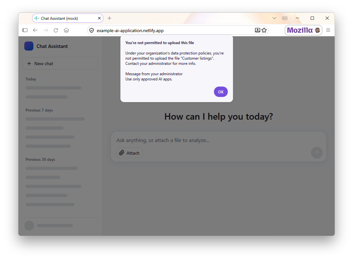The height and width of the screenshot is (260, 353).
Task: Attach a file with the Attach button
Action: 130,153
